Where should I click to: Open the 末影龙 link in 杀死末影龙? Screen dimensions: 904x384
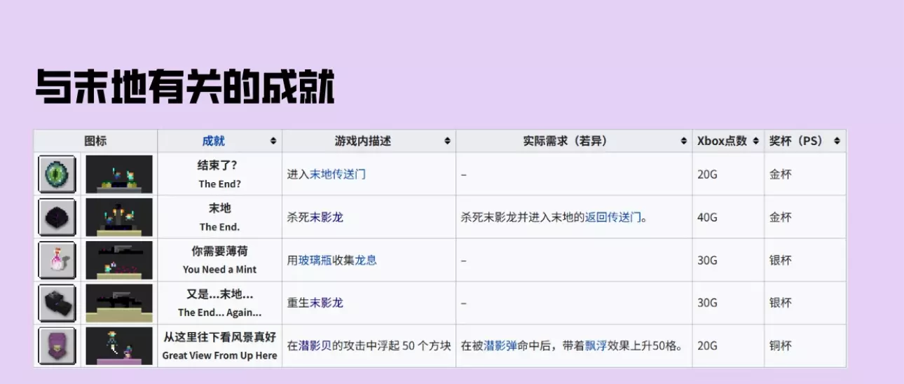click(x=327, y=217)
